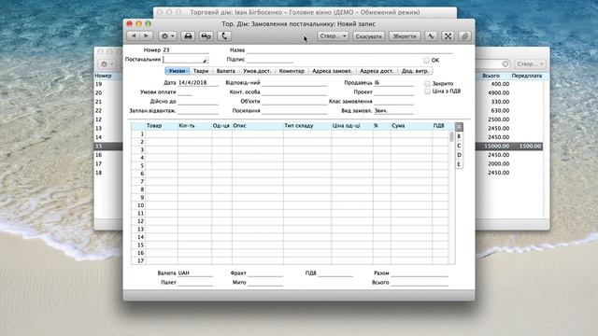Screen dimensions: 598x336
Task: Select flip D of the item matrix
Action: pyautogui.click(x=459, y=155)
